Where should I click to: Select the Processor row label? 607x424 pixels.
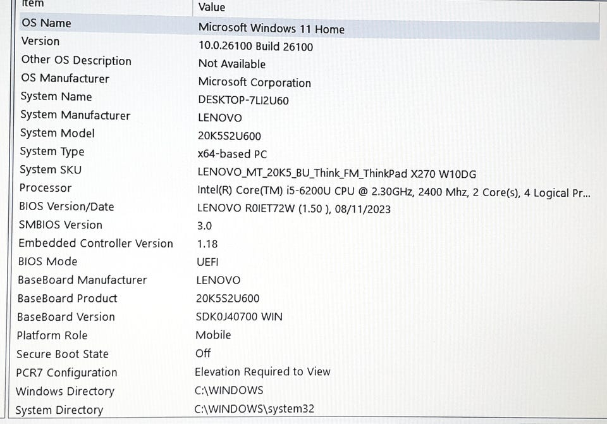[x=46, y=188]
